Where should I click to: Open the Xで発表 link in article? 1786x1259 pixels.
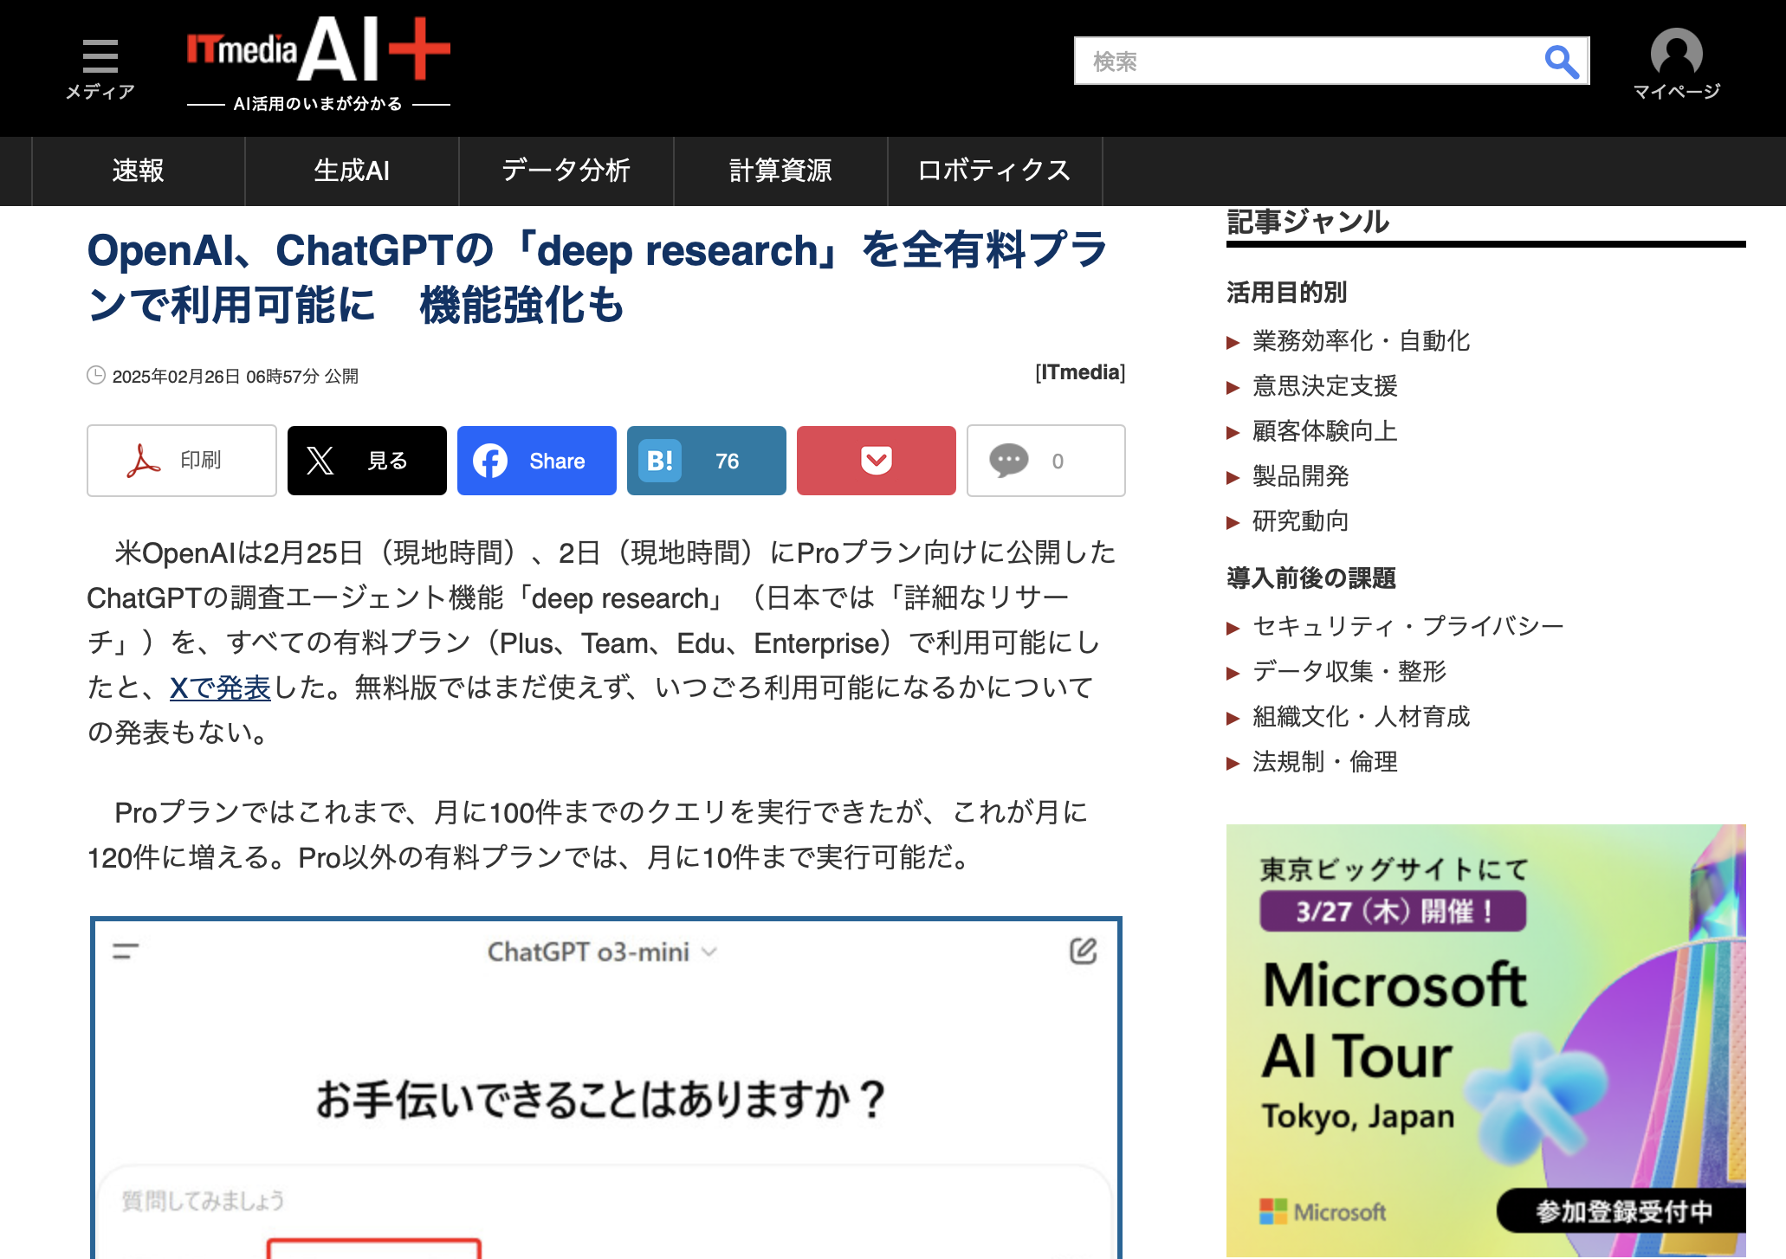(220, 688)
